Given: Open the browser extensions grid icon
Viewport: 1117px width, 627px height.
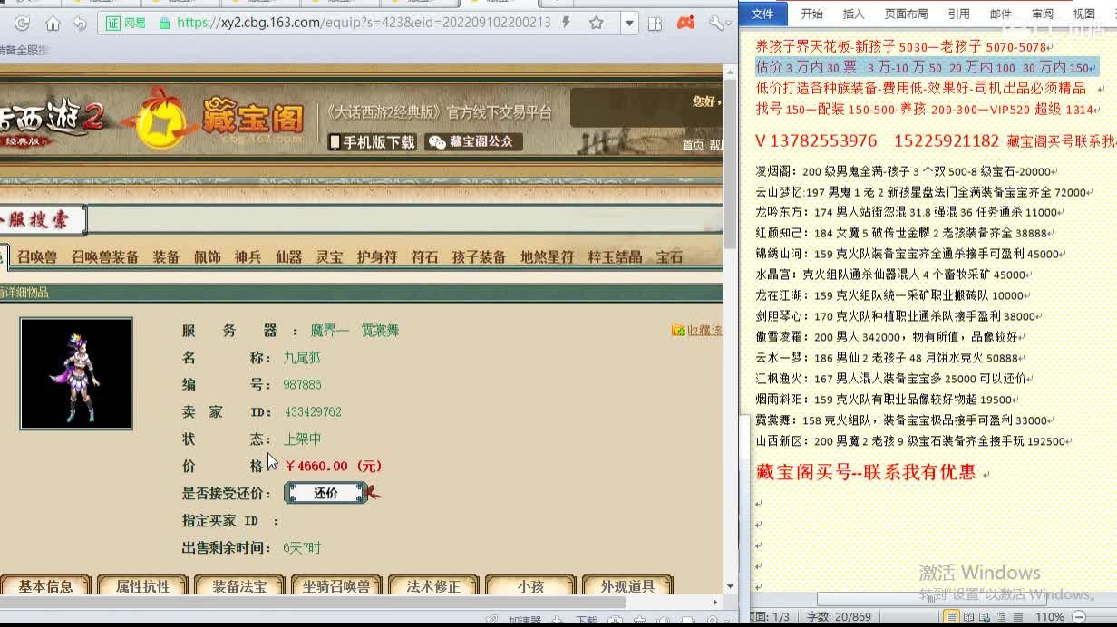Looking at the screenshot, I should tap(655, 24).
